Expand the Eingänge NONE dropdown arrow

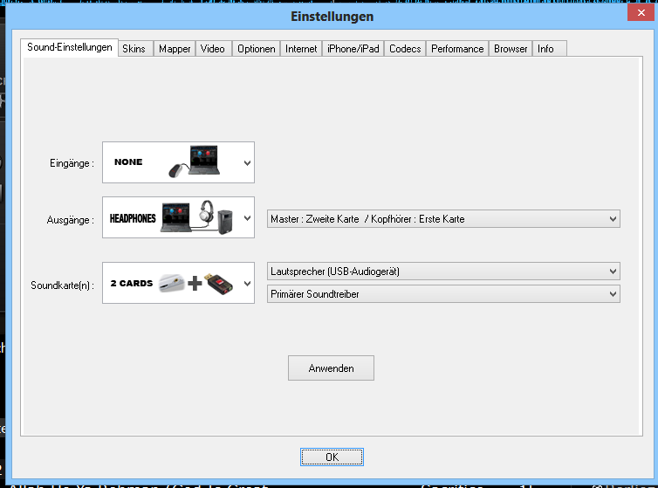(247, 163)
